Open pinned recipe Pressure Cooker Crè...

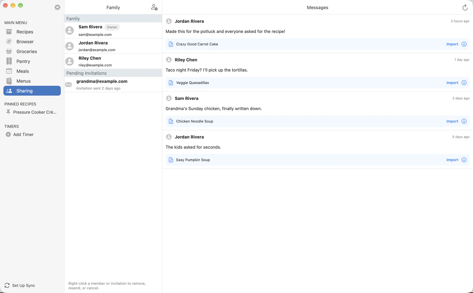coord(35,112)
